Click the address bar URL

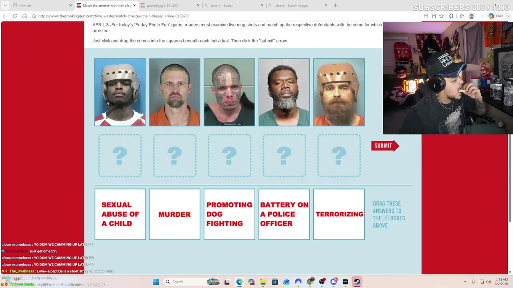click(113, 16)
